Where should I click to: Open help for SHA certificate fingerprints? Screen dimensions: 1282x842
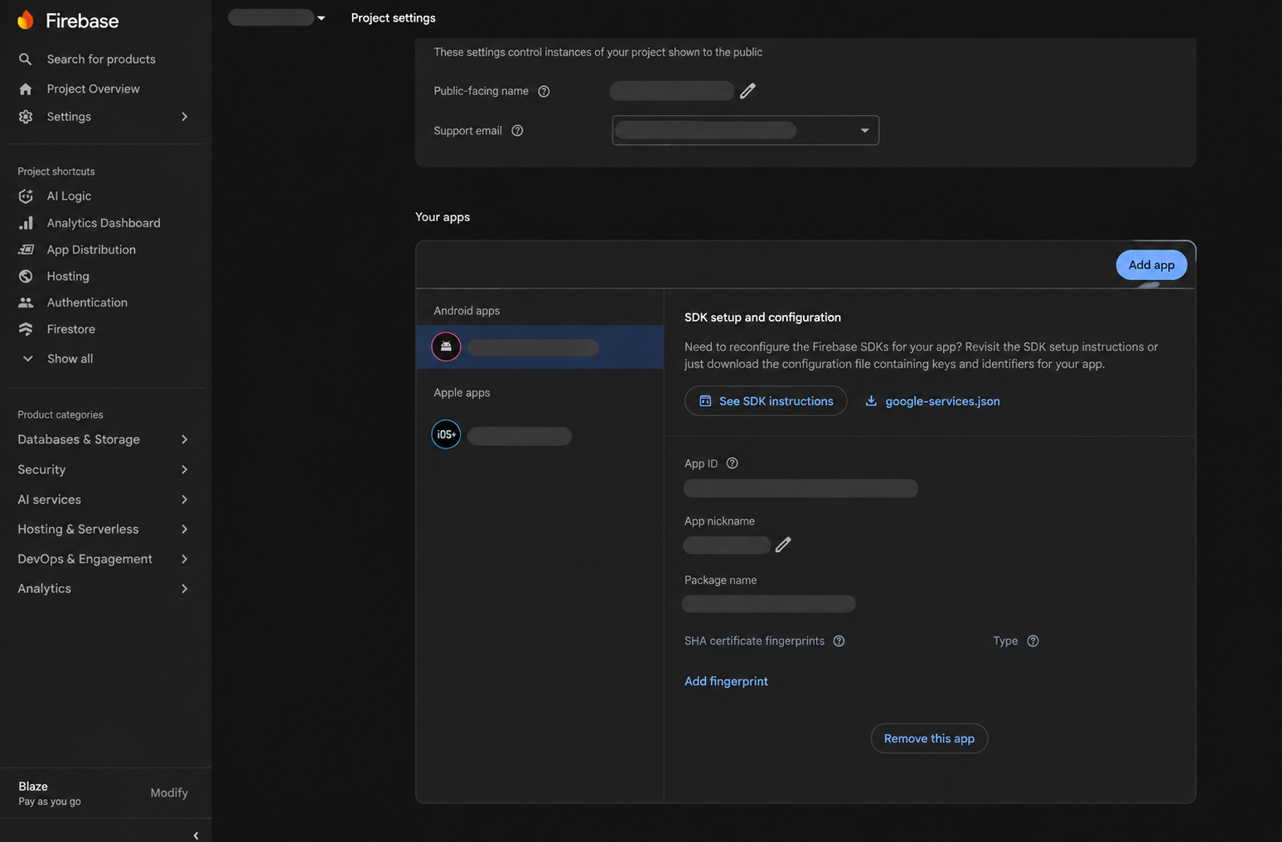coord(839,641)
